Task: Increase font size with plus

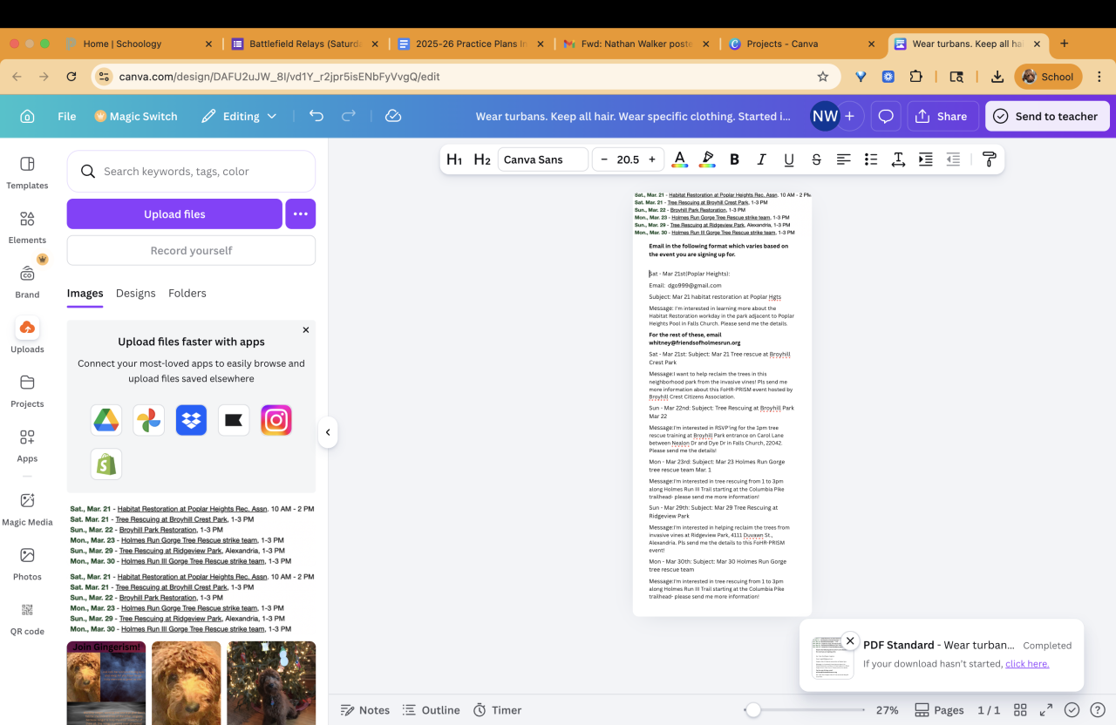Action: pyautogui.click(x=651, y=159)
